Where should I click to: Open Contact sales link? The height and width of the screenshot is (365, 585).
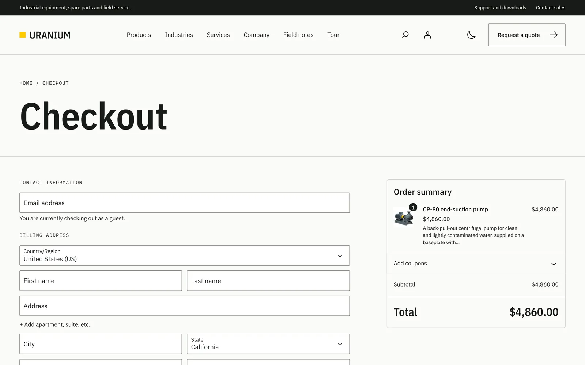click(550, 8)
